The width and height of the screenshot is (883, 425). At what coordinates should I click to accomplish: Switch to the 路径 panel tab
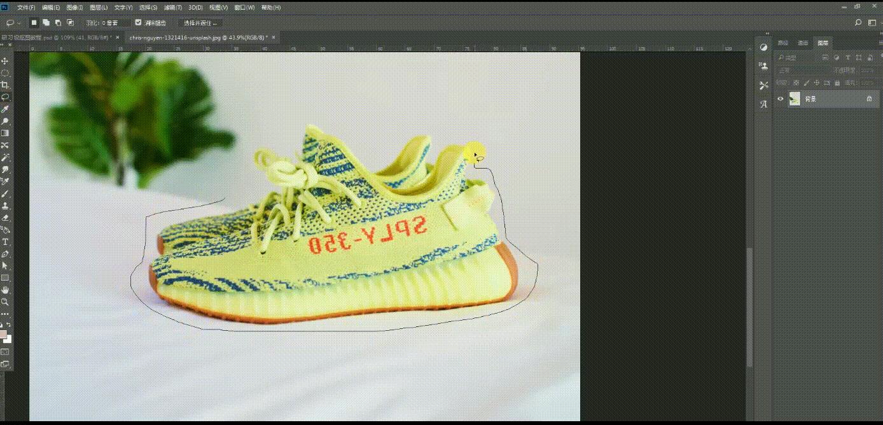point(783,43)
